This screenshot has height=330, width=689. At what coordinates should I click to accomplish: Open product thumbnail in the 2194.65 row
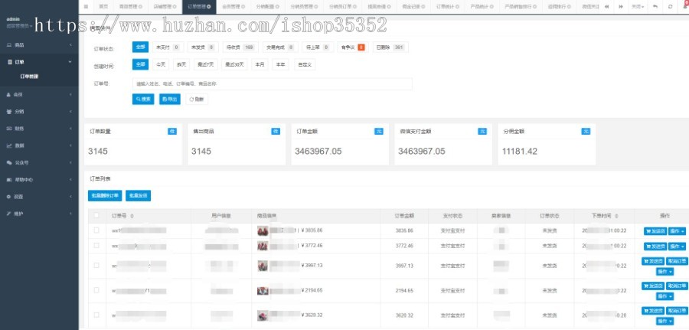[263, 290]
